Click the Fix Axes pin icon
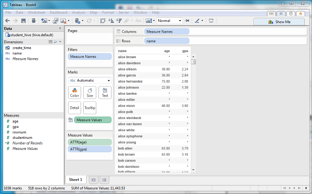 (x=187, y=21)
